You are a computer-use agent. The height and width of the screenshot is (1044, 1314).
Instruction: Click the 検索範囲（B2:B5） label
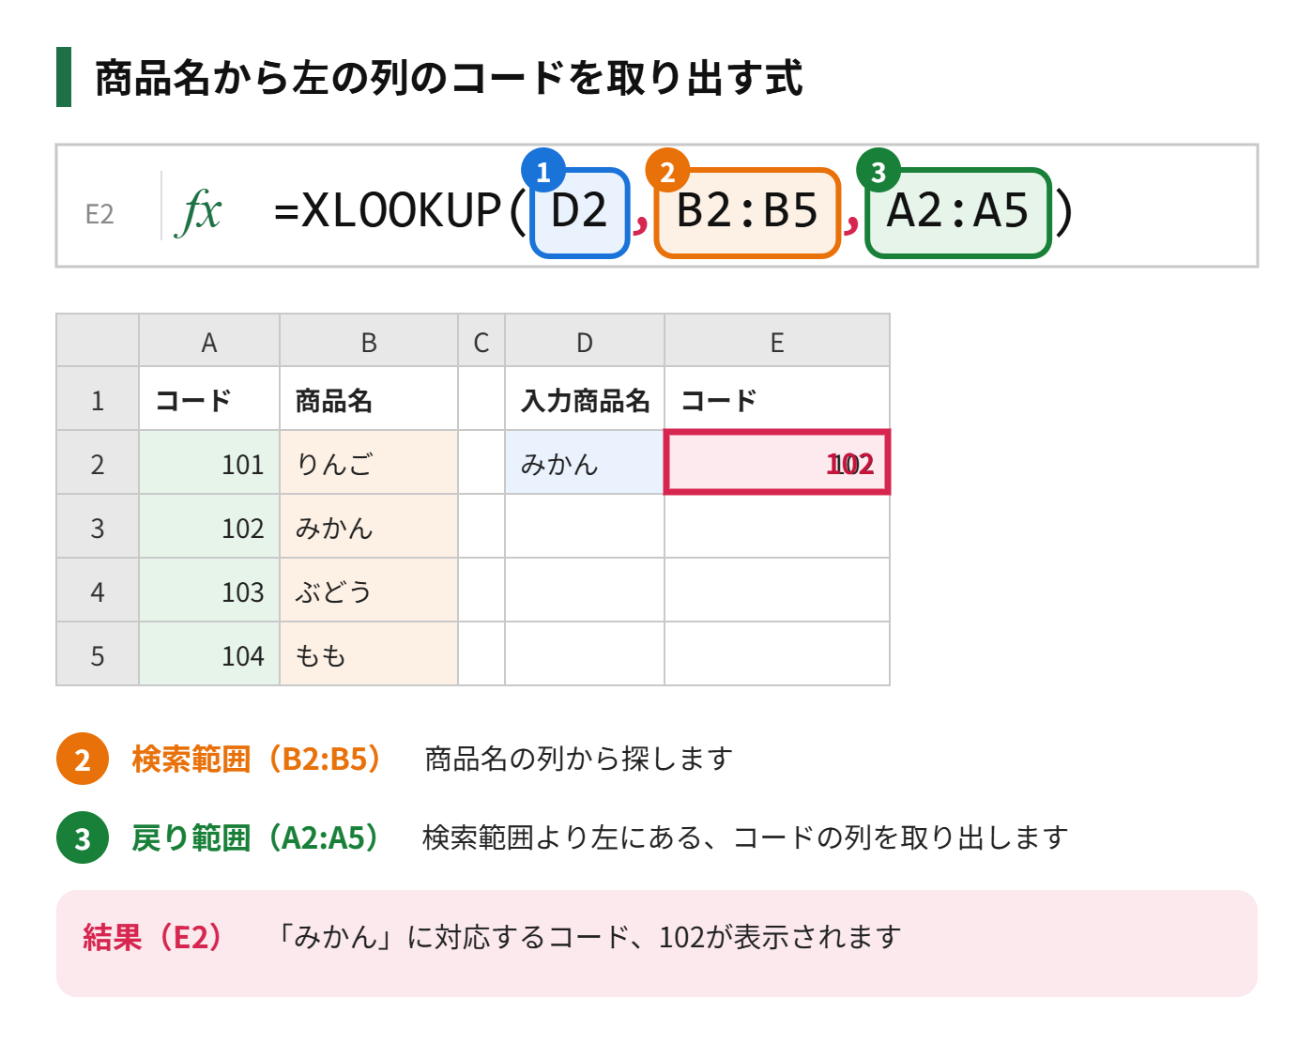[257, 759]
